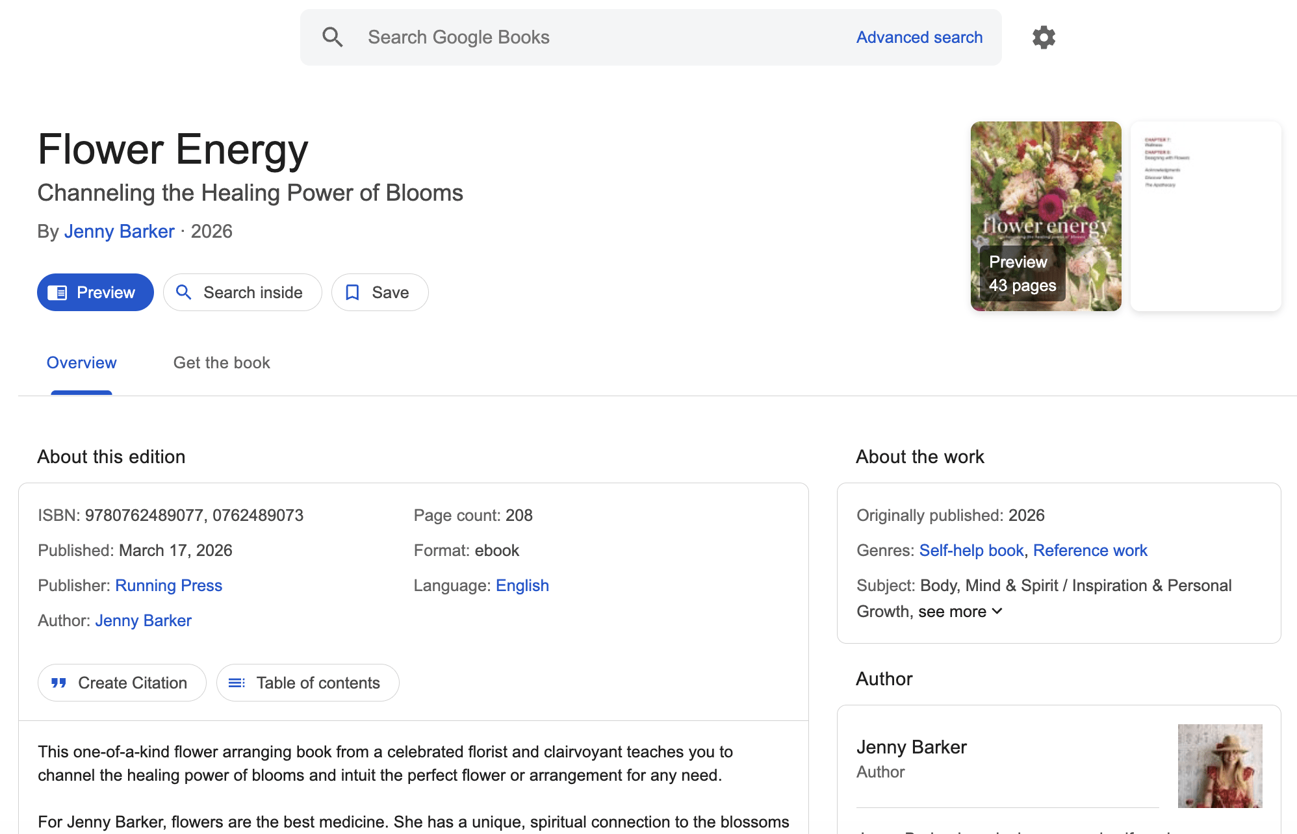Expand subject list with see more
Image resolution: width=1297 pixels, height=834 pixels.
point(960,611)
